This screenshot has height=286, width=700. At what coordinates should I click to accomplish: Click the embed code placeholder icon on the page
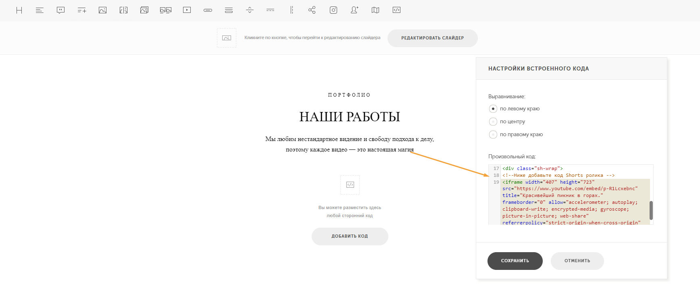(x=350, y=185)
